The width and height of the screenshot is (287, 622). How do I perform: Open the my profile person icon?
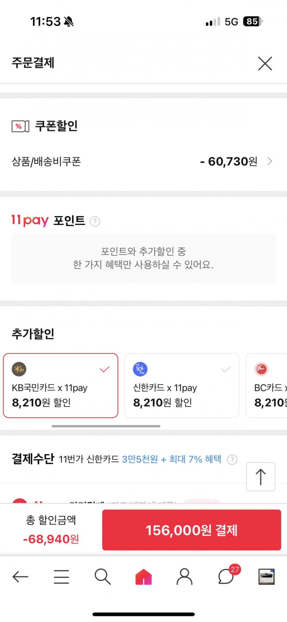[185, 577]
